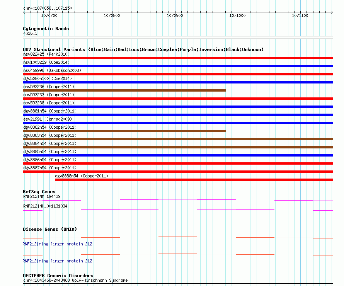The image size is (344, 286).
Task: Click the red dgv8886n54 loss bar
Action: point(178,163)
